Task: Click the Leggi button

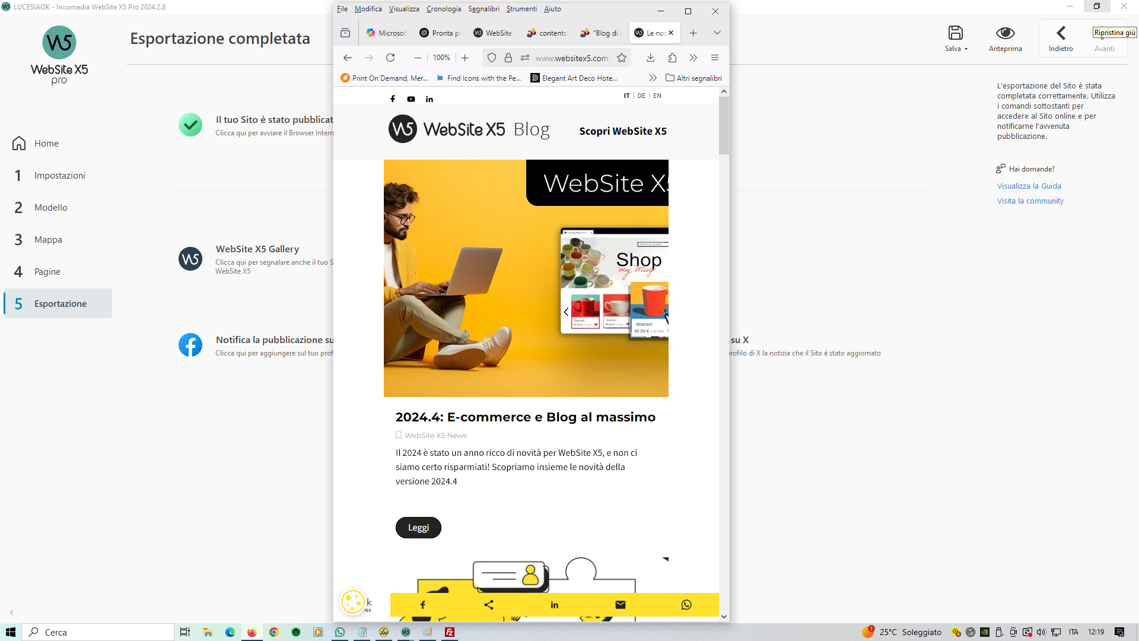Action: [418, 528]
